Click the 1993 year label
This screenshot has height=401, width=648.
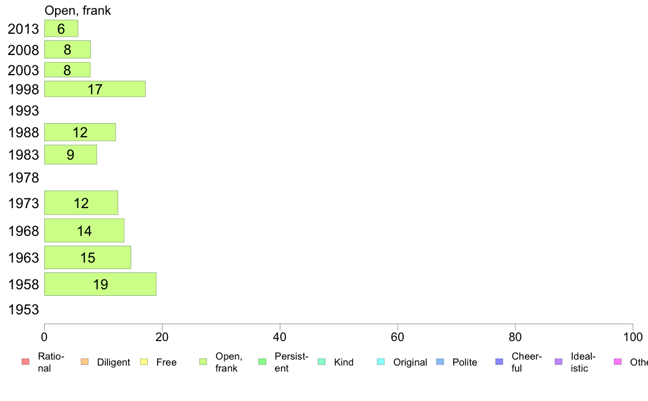pyautogui.click(x=23, y=111)
